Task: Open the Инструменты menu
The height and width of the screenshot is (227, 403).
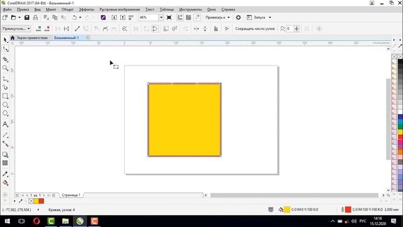Action: (190, 9)
